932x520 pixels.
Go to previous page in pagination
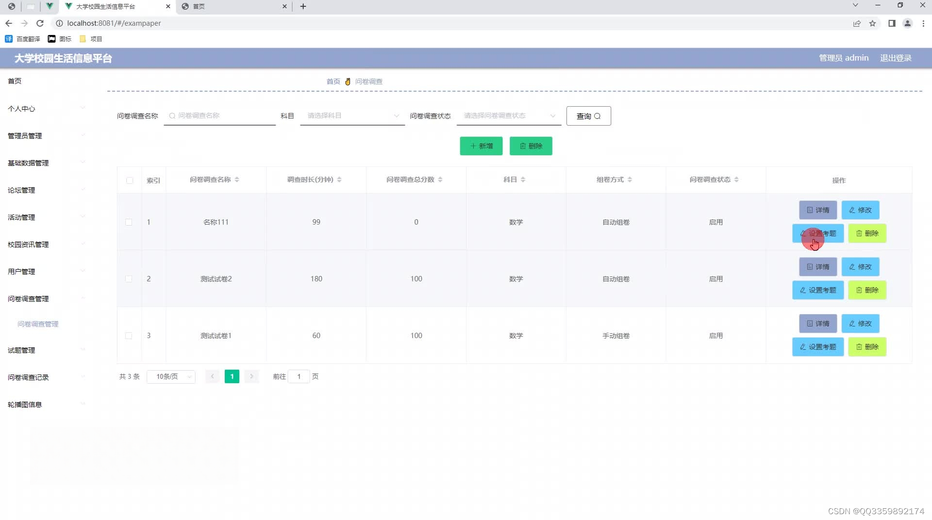coord(212,376)
